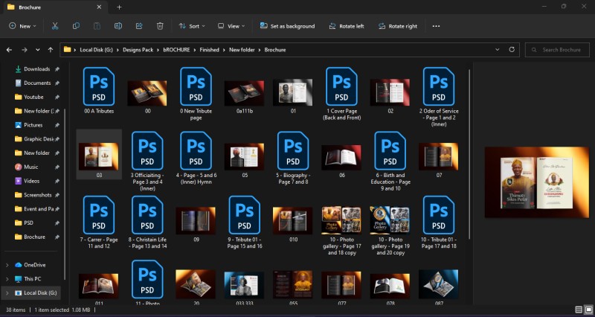Screen dimensions: 595x317
Task: Go back with the back arrow
Action: 9,50
